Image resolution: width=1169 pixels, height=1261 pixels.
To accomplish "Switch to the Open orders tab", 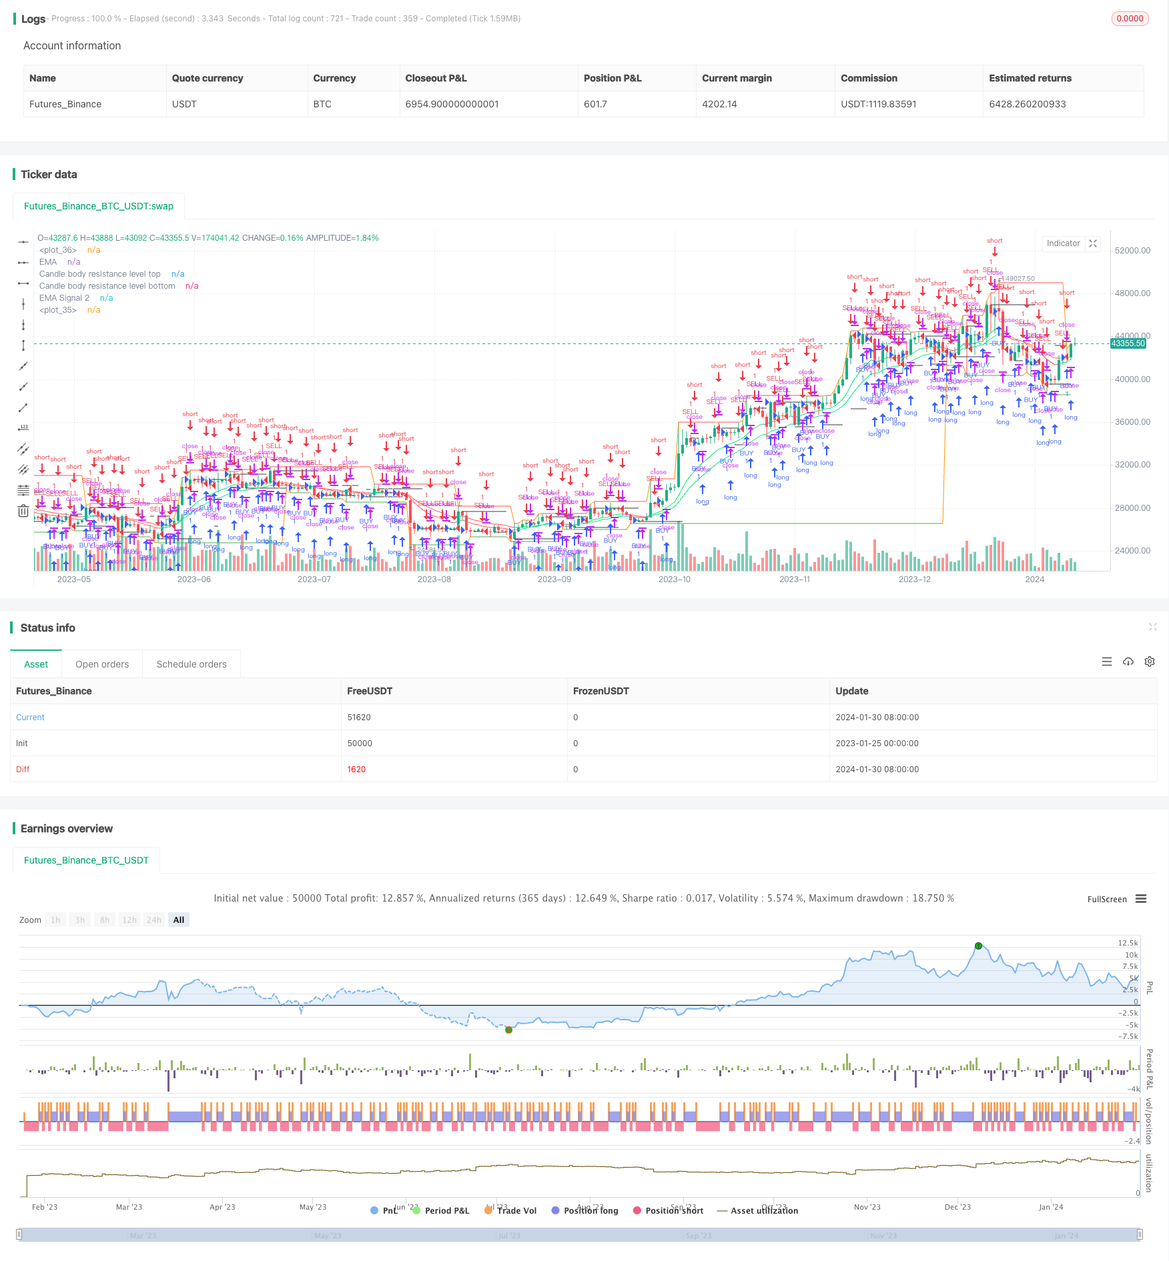I will 102,664.
